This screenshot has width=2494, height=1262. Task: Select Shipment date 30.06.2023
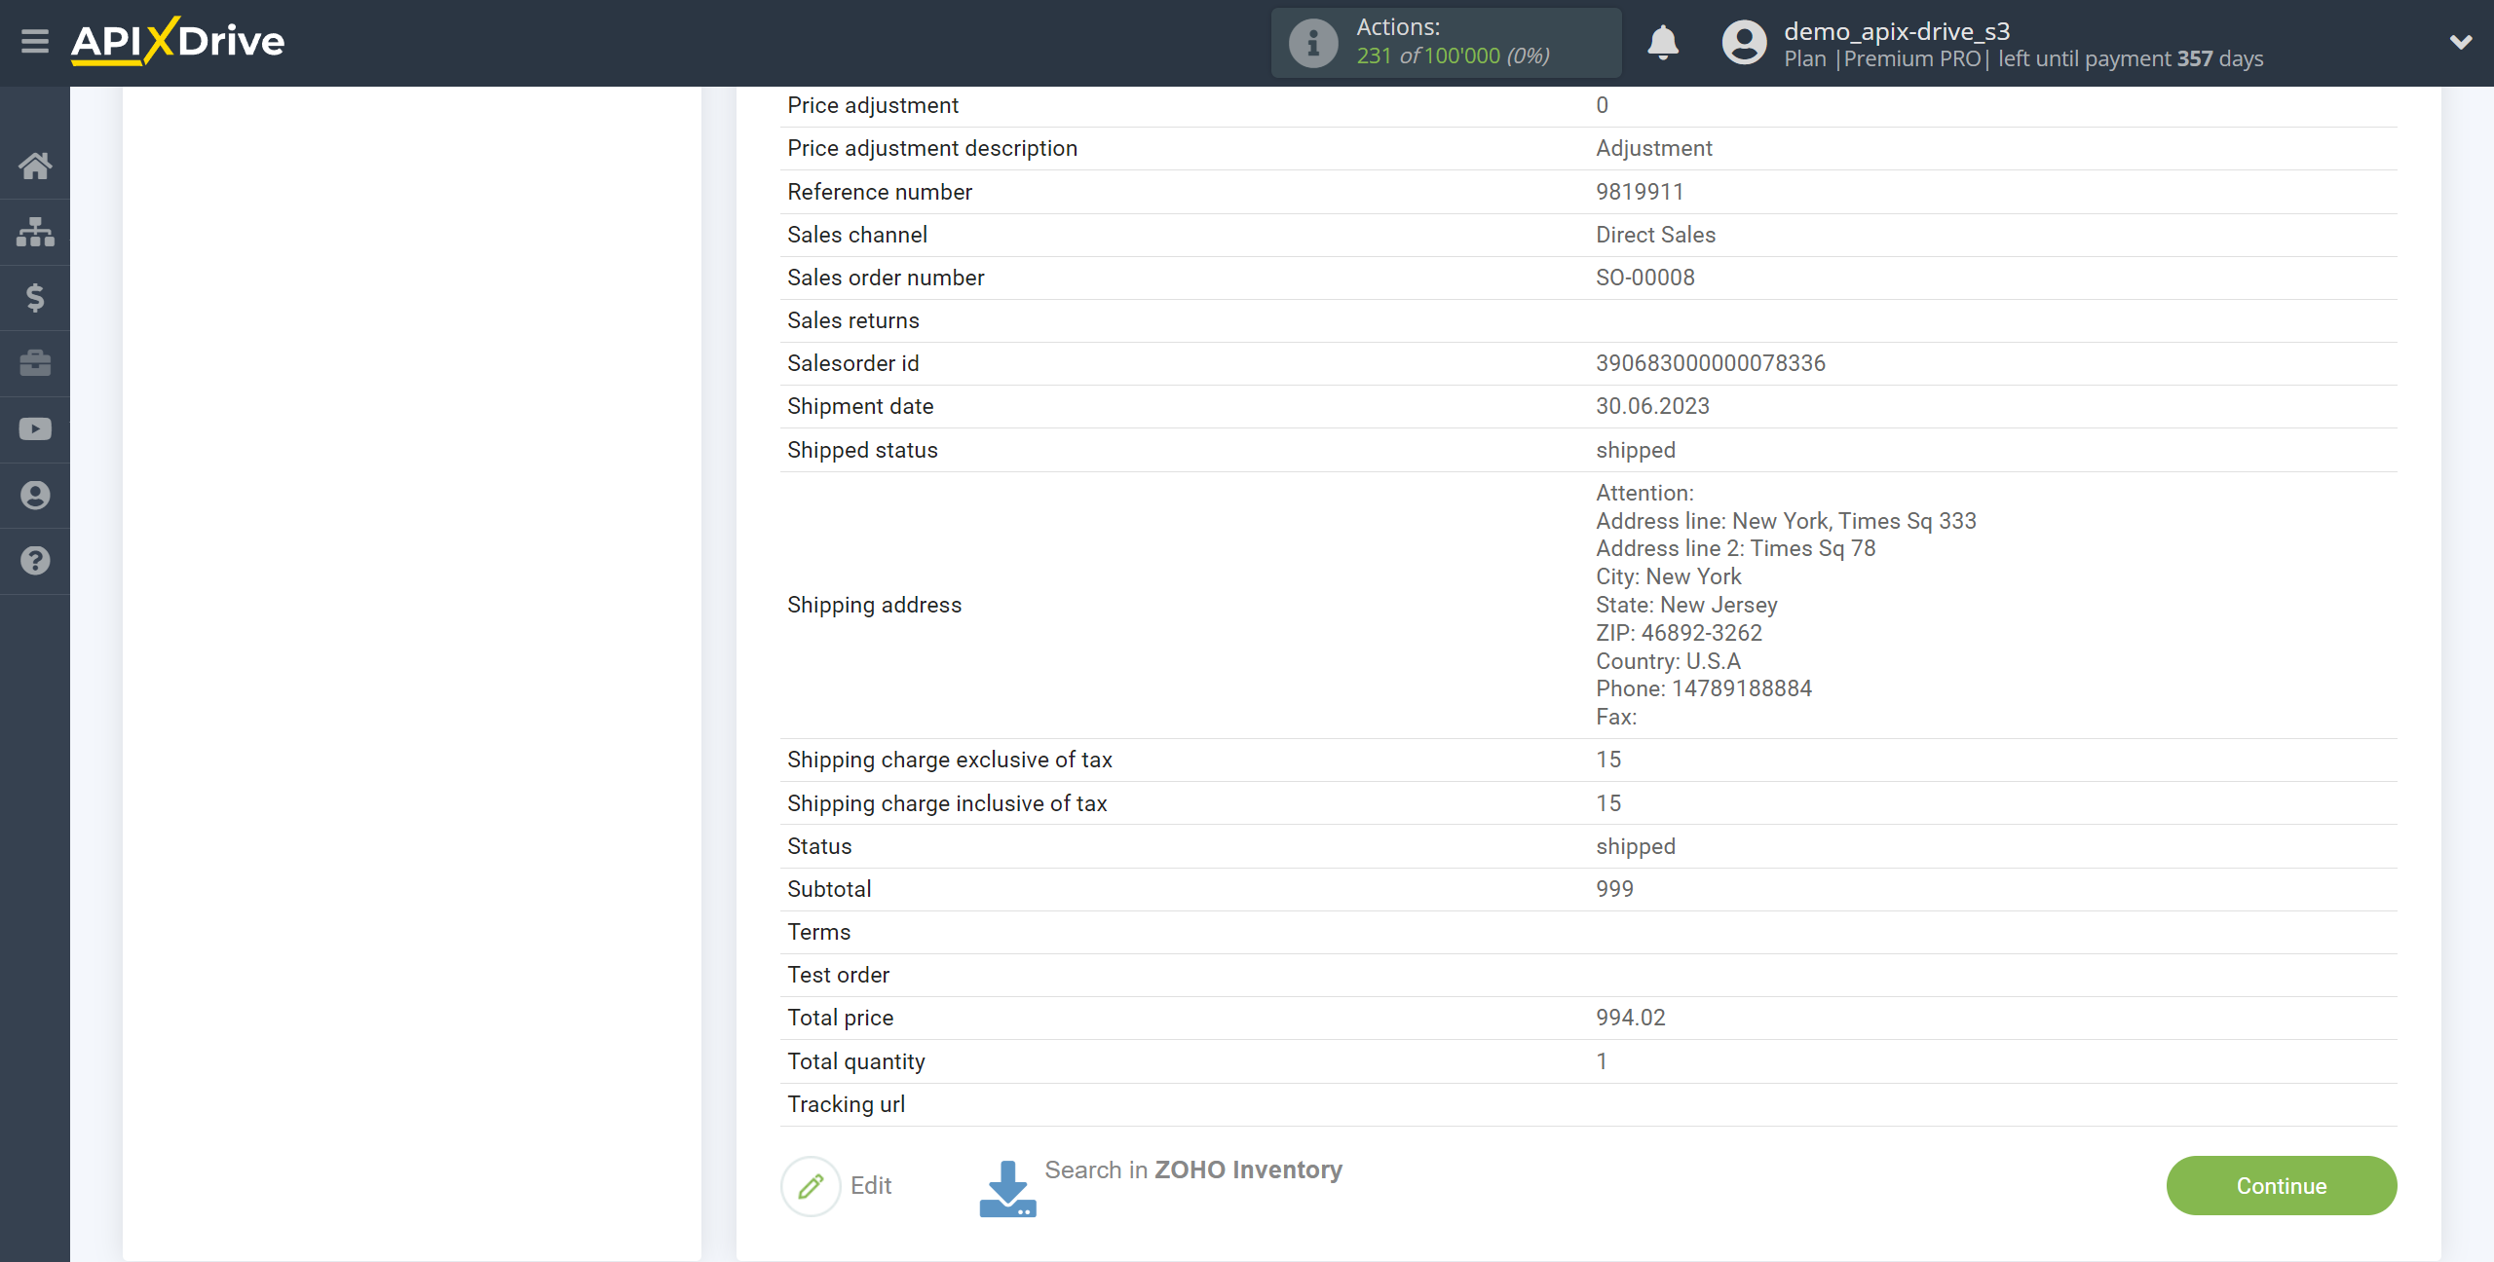[1652, 406]
